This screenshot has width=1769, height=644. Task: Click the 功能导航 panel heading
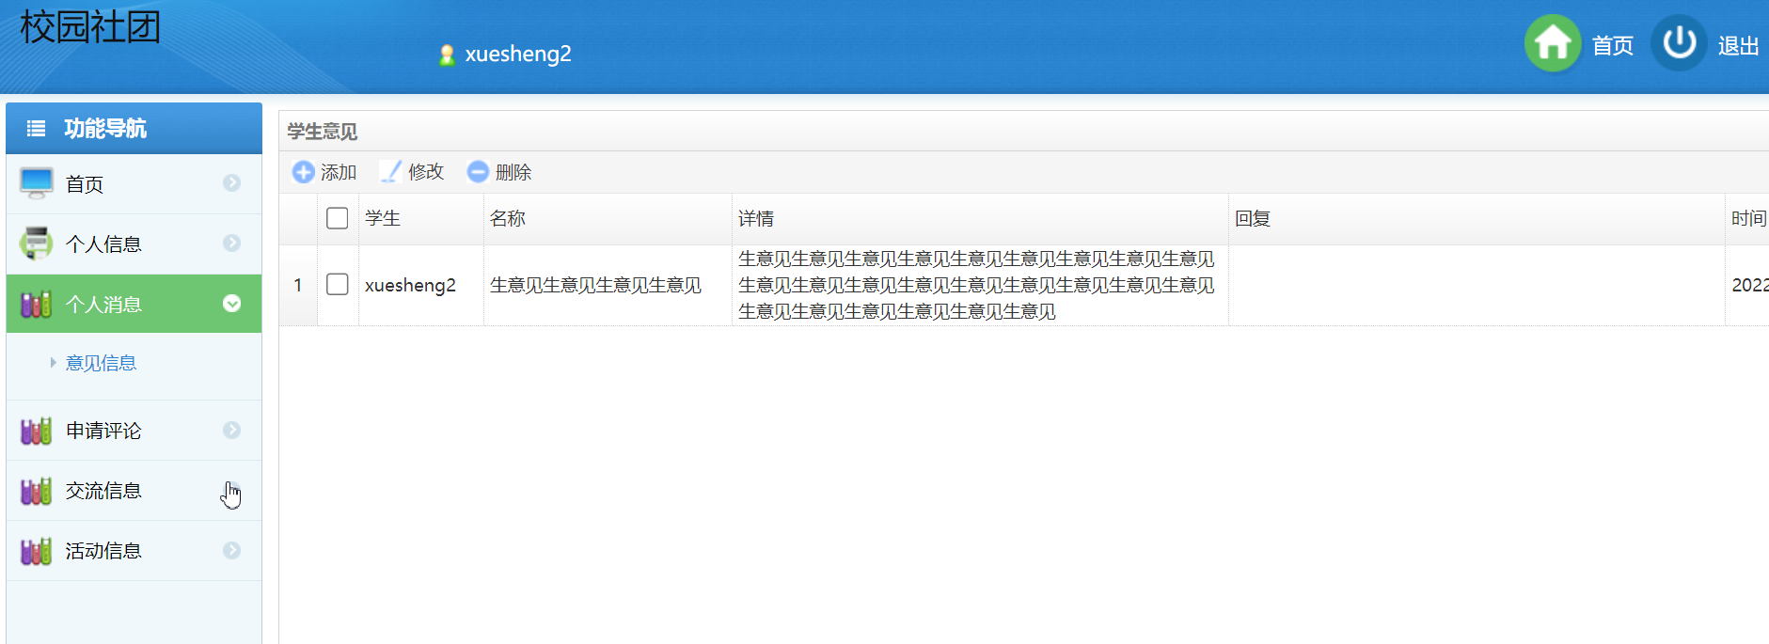pyautogui.click(x=104, y=129)
